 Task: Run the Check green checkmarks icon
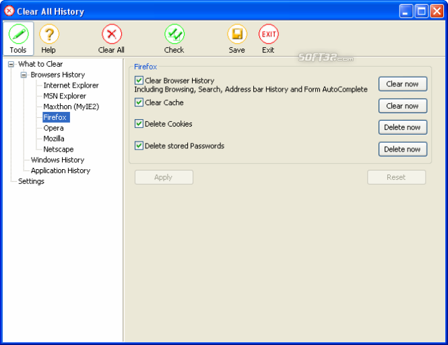tap(174, 34)
